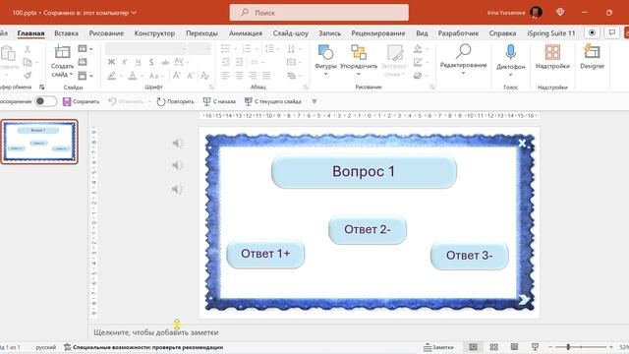The height and width of the screenshot is (354, 629).
Task: Click Redo (Повторить) in quick access toolbar
Action: click(x=175, y=101)
